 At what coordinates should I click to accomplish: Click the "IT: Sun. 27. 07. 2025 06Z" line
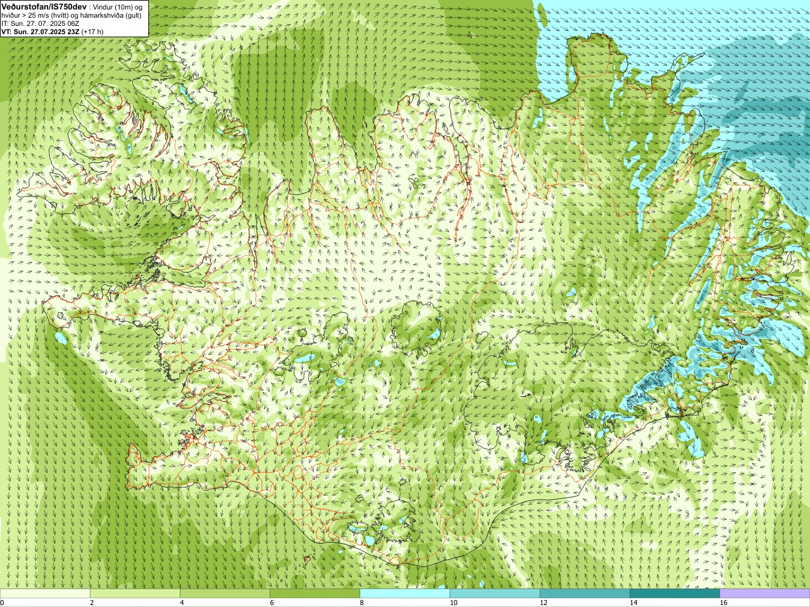click(x=40, y=23)
